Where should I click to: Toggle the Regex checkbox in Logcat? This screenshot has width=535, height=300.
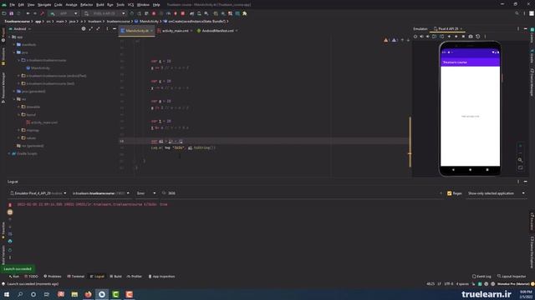click(449, 193)
